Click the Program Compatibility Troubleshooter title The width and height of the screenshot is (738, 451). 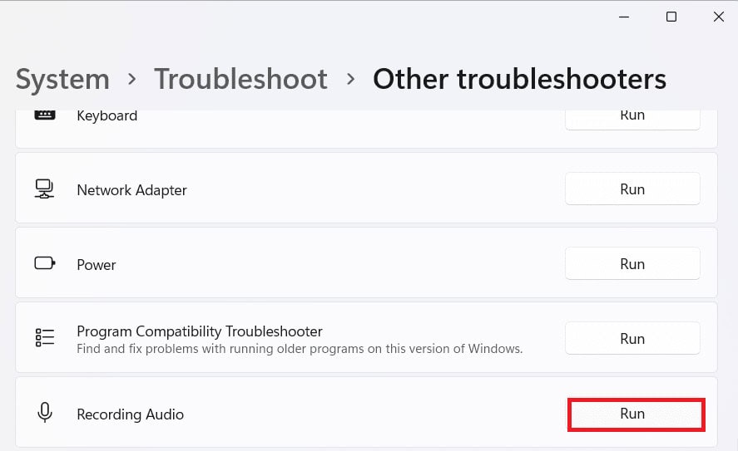tap(199, 331)
